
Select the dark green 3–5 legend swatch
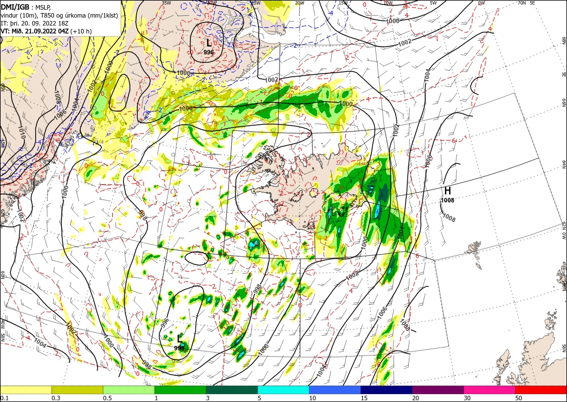[232, 390]
